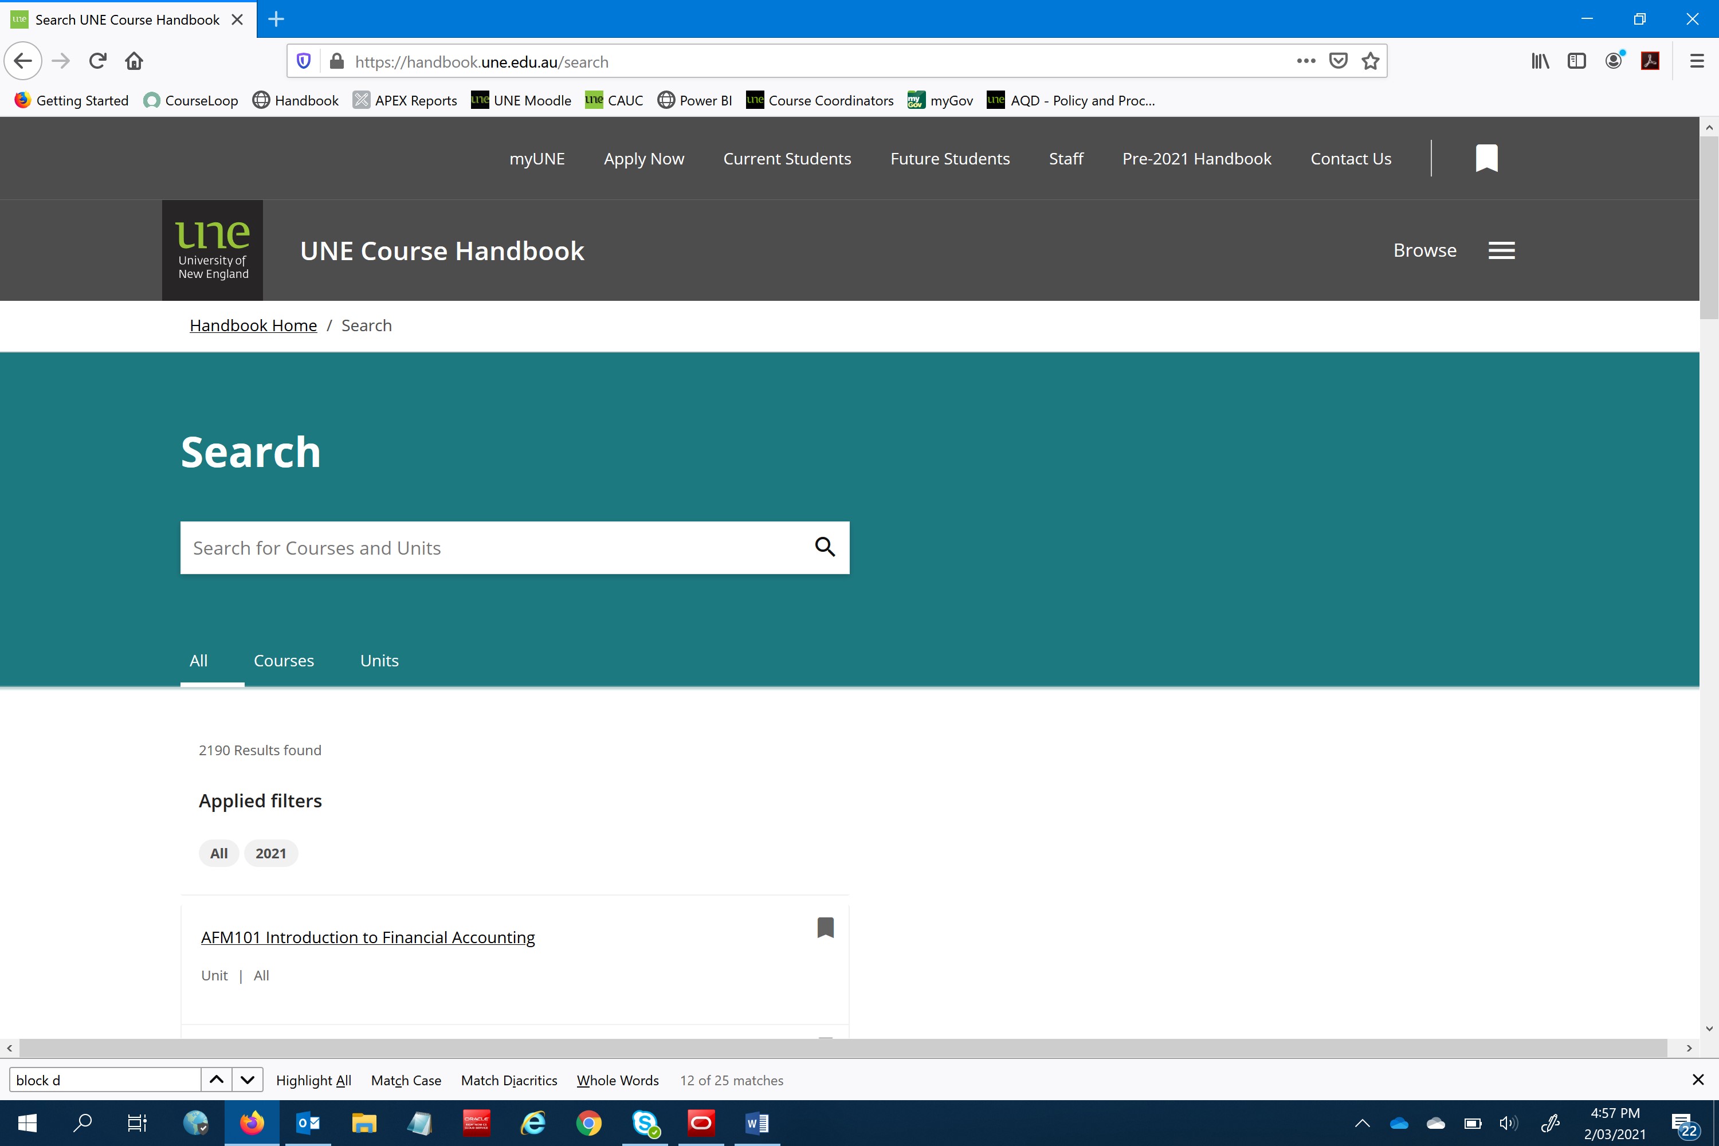Click the UNE logo
The height and width of the screenshot is (1146, 1719).
213,250
